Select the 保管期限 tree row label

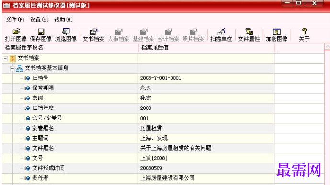click(43, 88)
